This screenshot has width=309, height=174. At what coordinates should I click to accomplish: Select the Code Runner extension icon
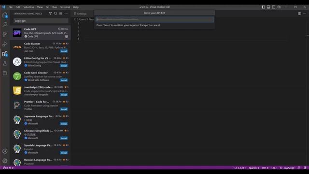(x=17, y=47)
